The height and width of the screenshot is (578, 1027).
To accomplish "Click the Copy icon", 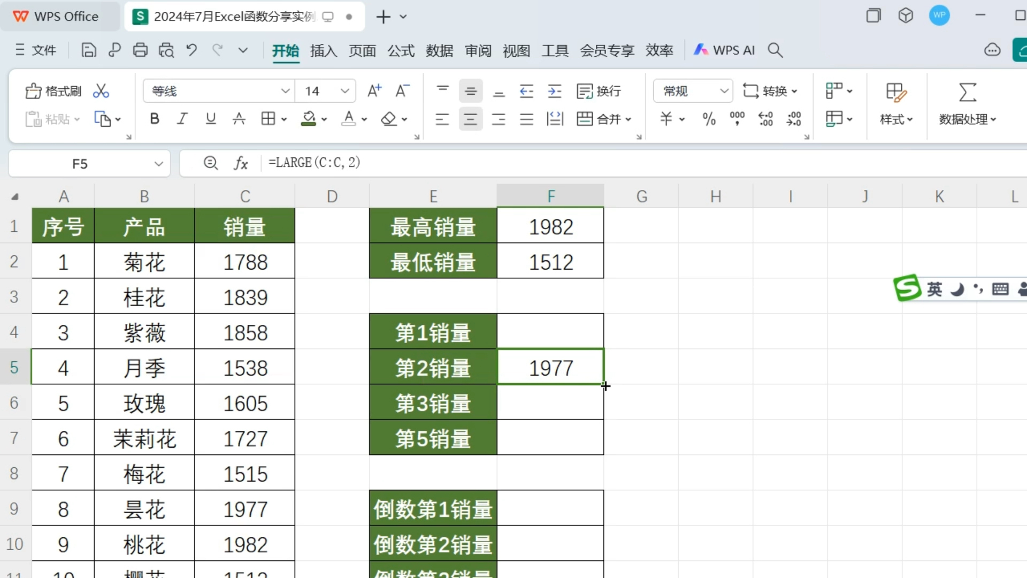I will [x=102, y=119].
